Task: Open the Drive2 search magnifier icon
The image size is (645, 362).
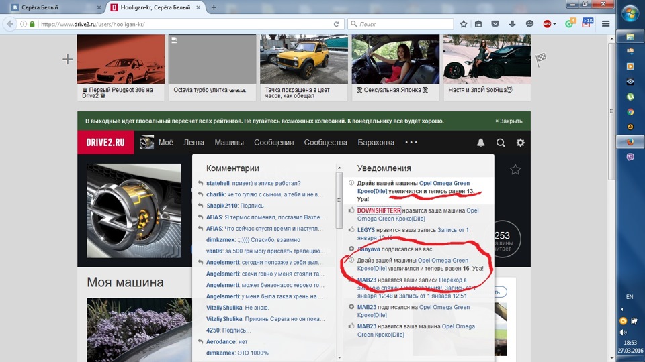Action: point(501,142)
